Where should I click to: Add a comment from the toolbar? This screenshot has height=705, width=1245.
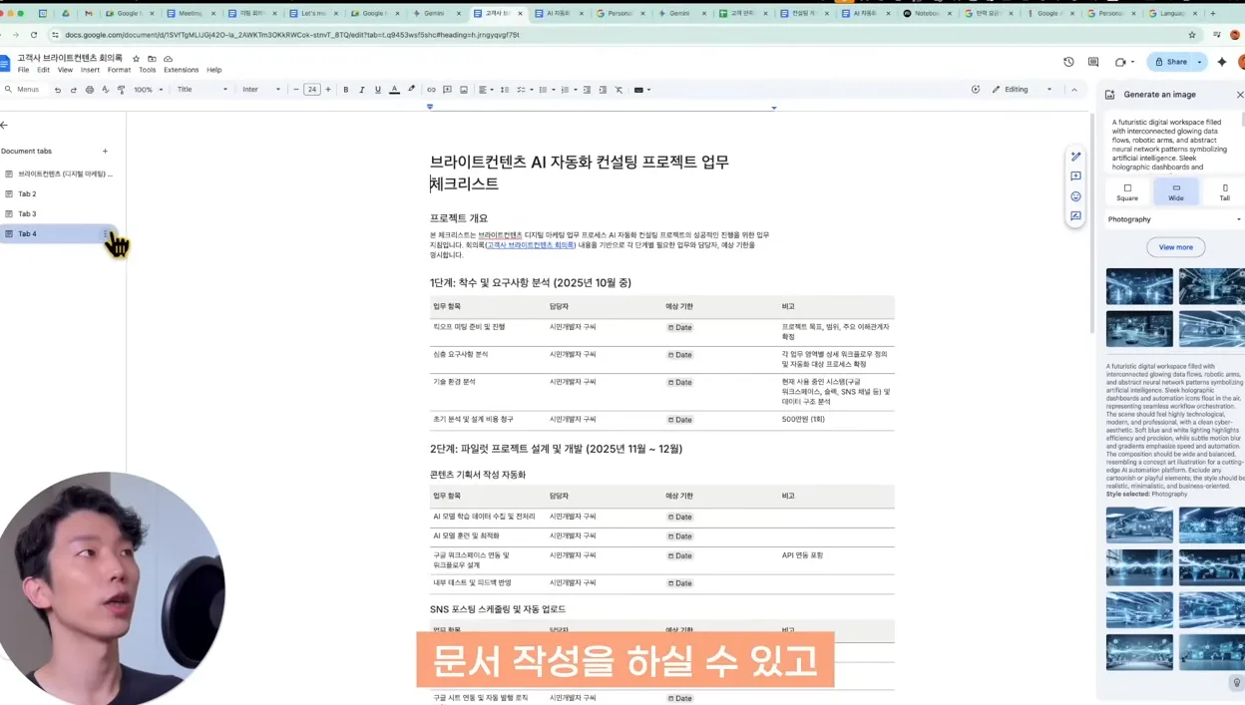click(447, 90)
